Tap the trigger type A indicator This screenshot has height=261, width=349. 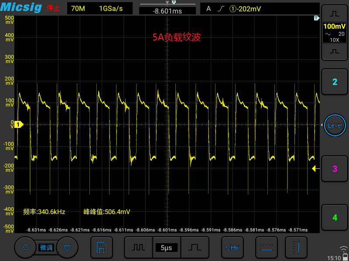click(x=209, y=9)
